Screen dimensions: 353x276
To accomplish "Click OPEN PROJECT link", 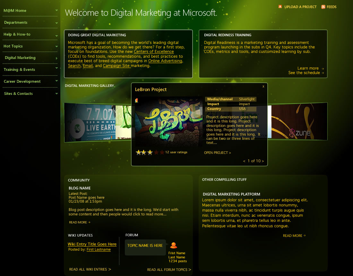I will coord(218,153).
